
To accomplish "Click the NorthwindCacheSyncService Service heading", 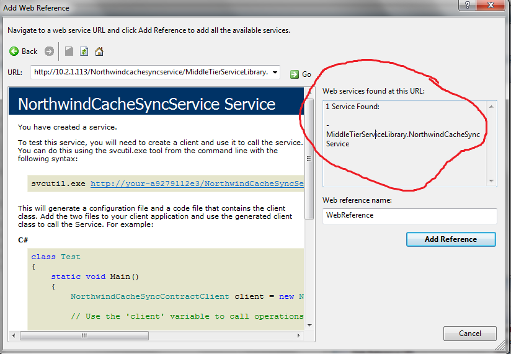I will click(146, 104).
